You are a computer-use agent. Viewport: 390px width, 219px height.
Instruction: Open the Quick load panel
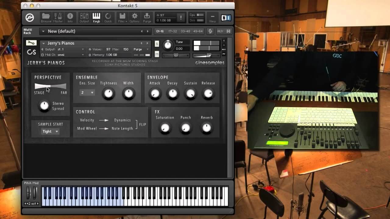click(x=108, y=18)
